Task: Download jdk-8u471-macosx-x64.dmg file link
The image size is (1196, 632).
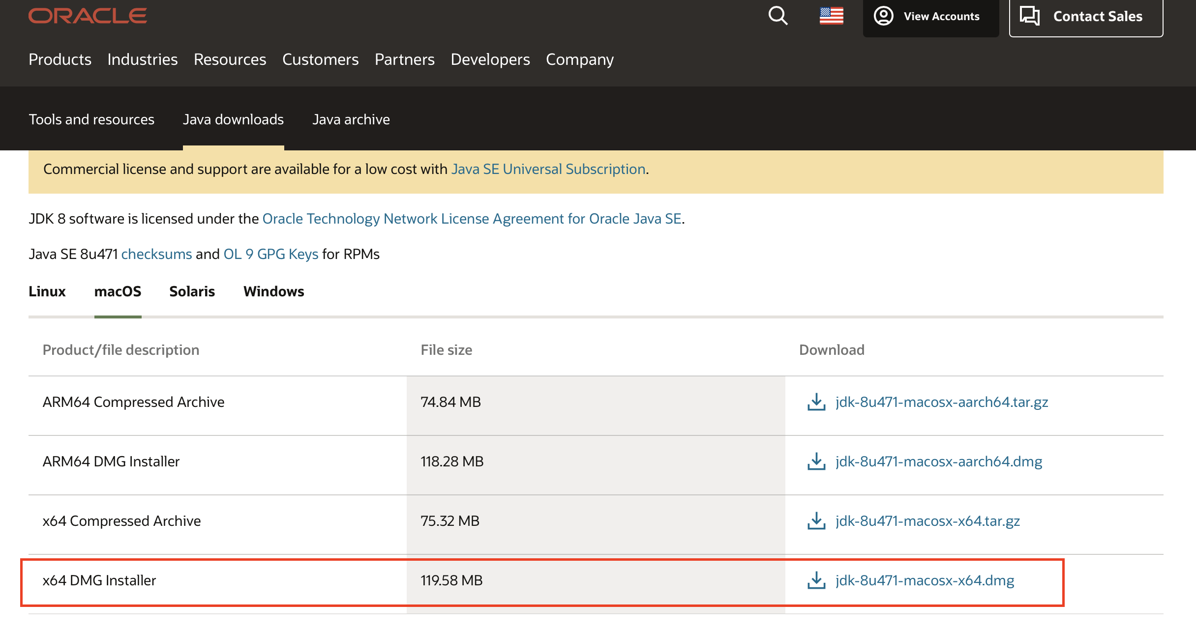Action: point(925,580)
